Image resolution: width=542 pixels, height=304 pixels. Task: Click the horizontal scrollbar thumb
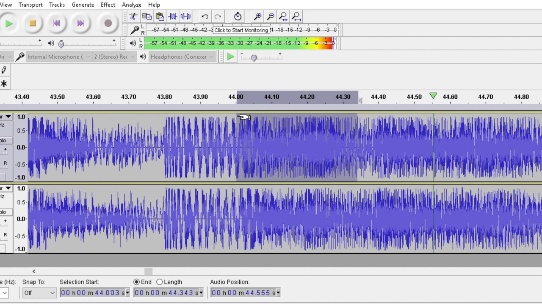pos(148,271)
